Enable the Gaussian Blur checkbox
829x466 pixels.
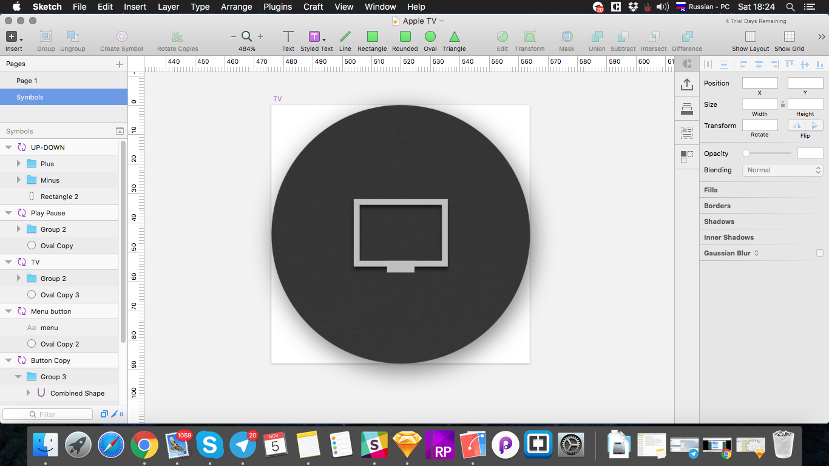[820, 253]
